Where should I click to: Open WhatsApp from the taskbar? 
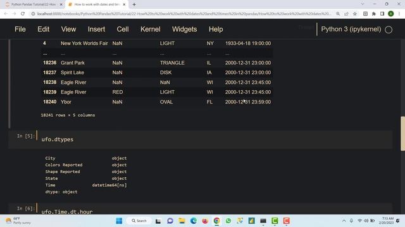point(228,221)
